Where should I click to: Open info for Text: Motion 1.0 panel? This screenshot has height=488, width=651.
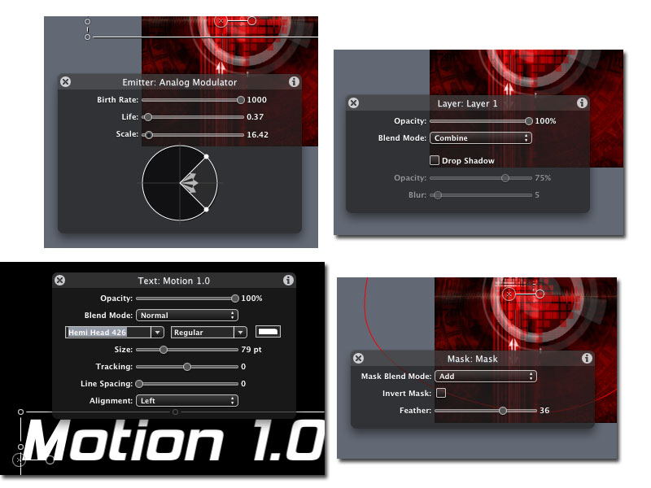click(288, 280)
